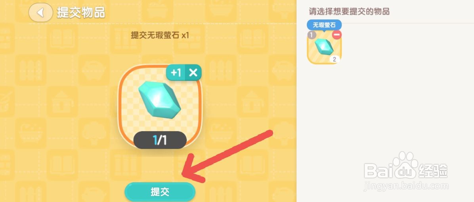Click the 请选择想要提交的物品 header text

point(349,12)
